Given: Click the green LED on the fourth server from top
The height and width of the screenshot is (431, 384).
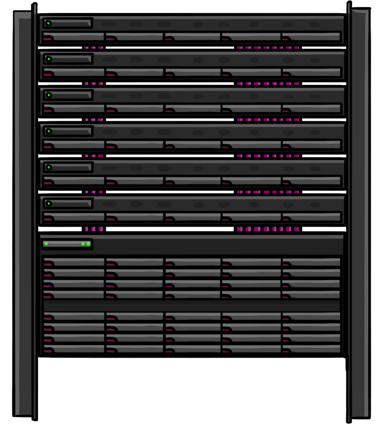Looking at the screenshot, I should pos(48,131).
